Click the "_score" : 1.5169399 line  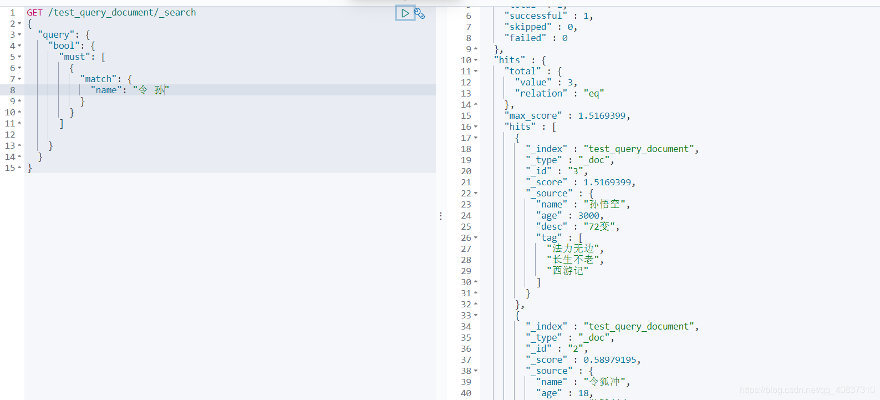point(581,182)
